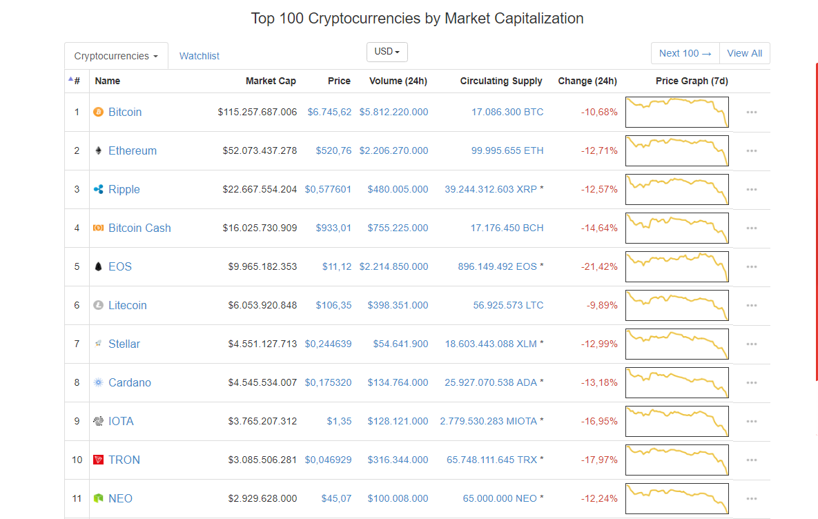Open the Stellar name link
Viewport: 818px width, 519px height.
click(x=124, y=344)
